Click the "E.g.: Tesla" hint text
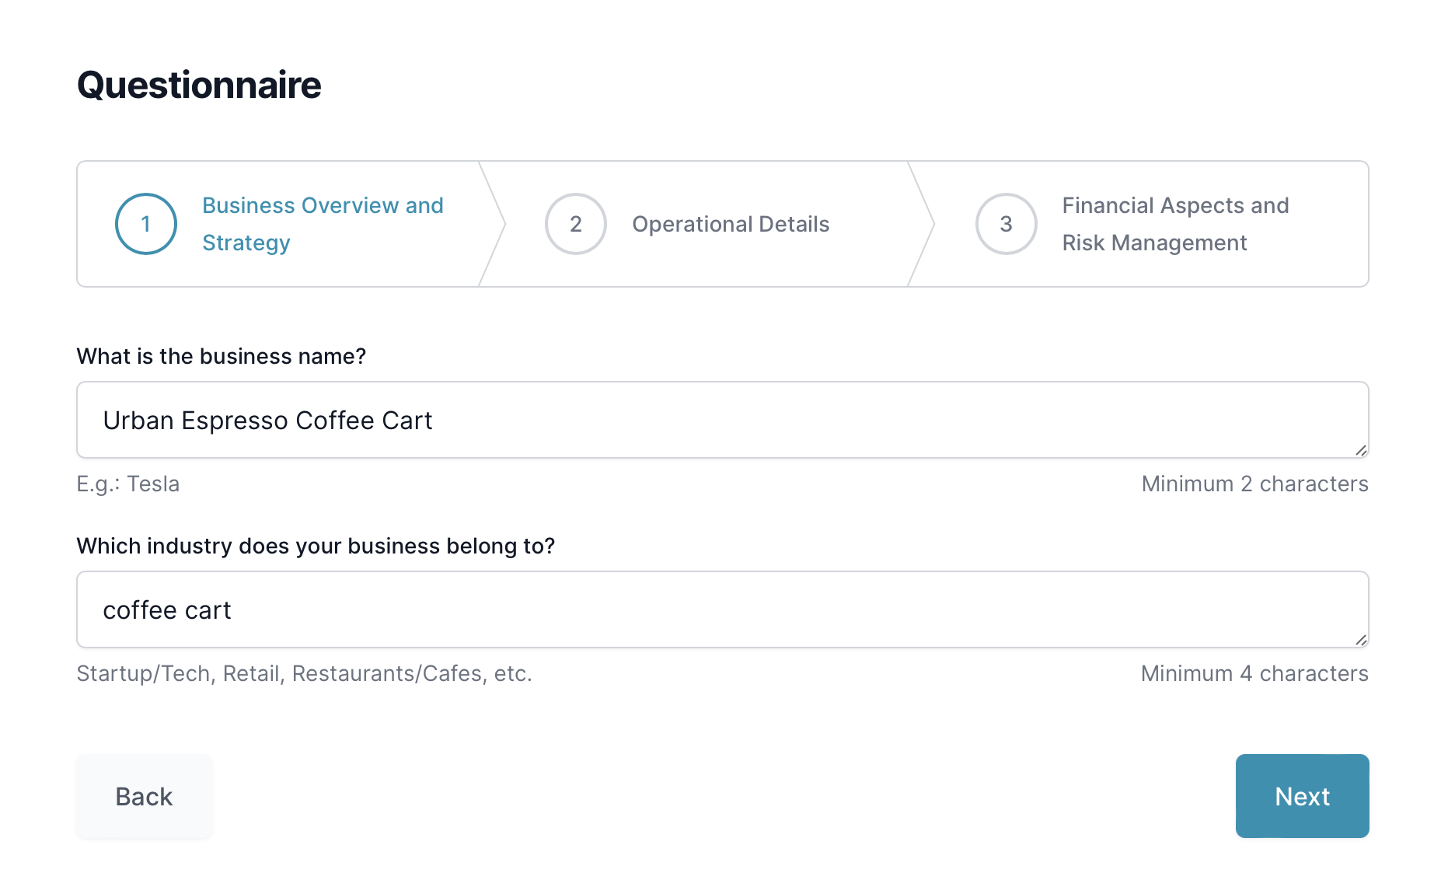The width and height of the screenshot is (1455, 894). pos(128,484)
